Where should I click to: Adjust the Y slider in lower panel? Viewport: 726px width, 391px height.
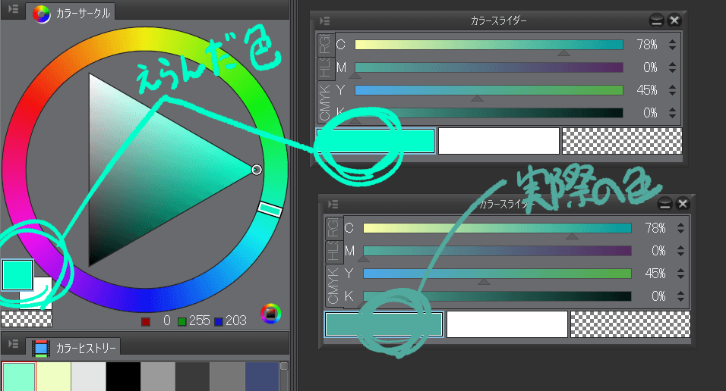point(497,274)
